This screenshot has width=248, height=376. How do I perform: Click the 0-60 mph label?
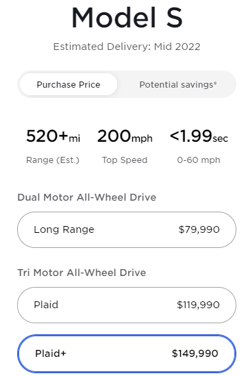tap(199, 160)
